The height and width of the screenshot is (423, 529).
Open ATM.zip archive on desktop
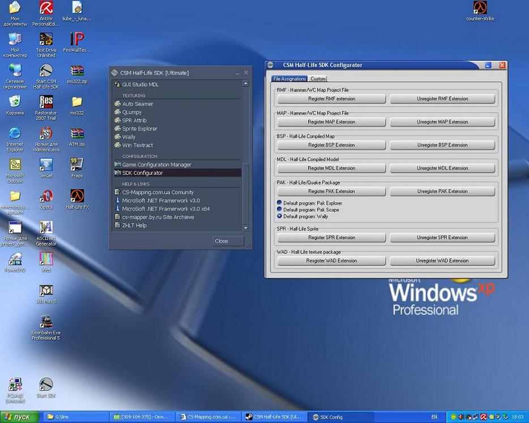[77, 138]
